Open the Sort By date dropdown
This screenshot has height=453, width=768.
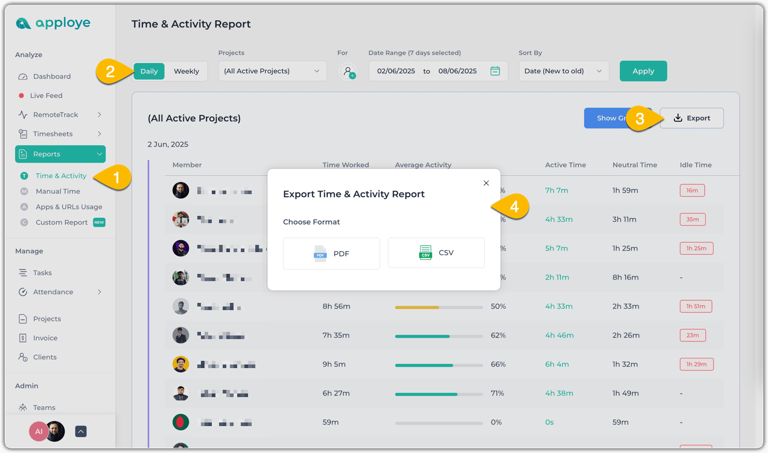563,71
